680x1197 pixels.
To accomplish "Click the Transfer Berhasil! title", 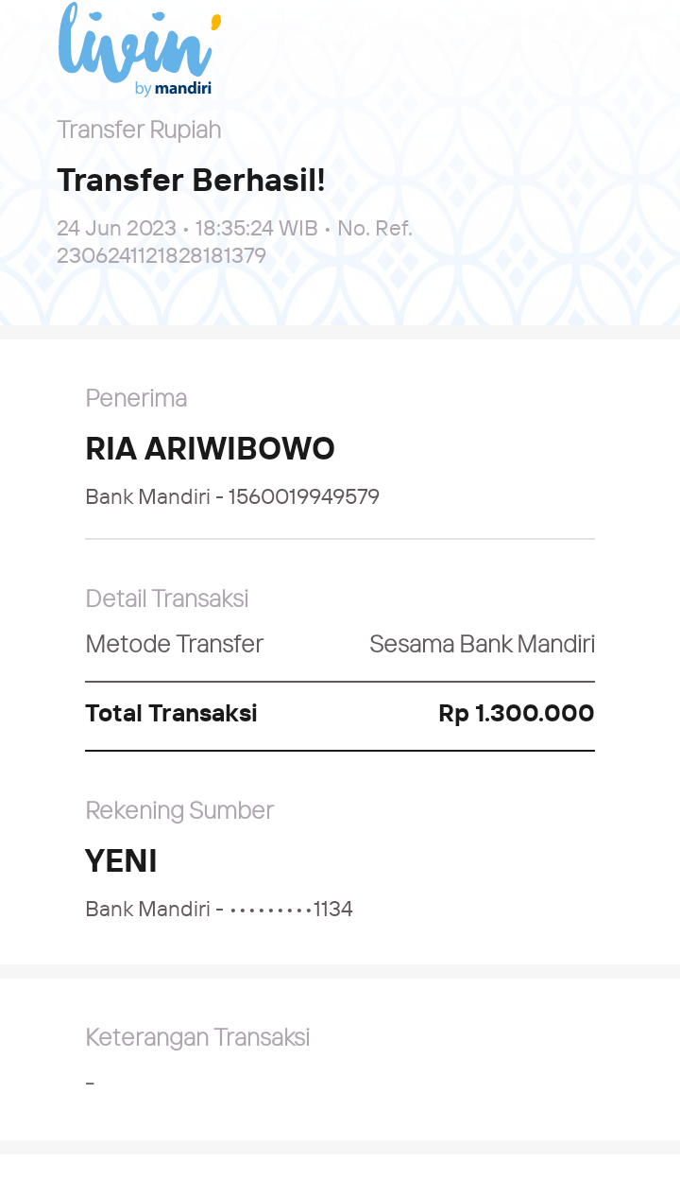I will pyautogui.click(x=191, y=180).
